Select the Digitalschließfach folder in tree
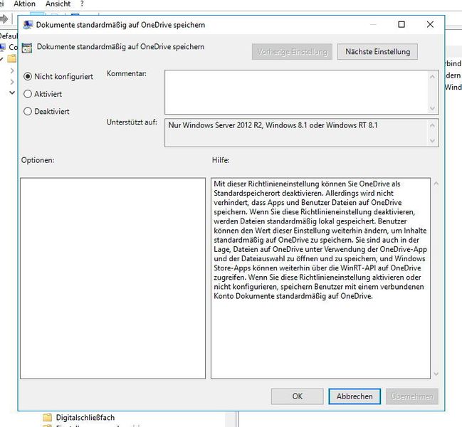462x427 pixels. point(85,418)
